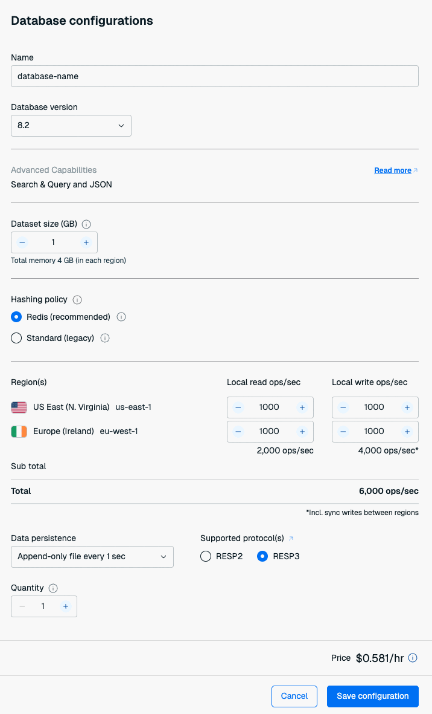Click the Save configuration button
432x714 pixels.
coord(372,696)
